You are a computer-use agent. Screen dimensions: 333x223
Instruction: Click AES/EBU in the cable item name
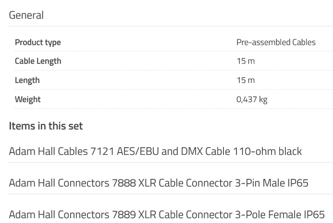(137, 152)
